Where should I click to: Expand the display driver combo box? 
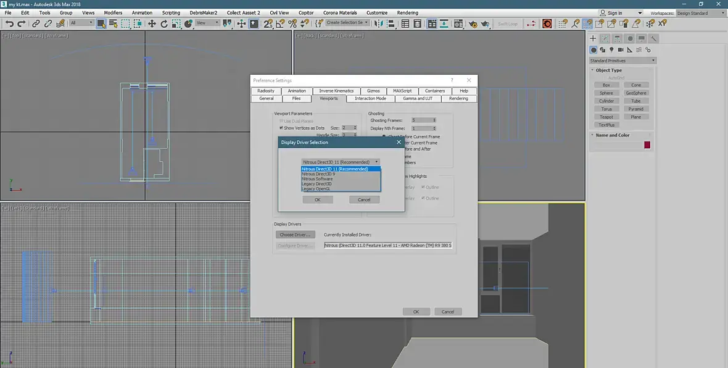click(341, 162)
